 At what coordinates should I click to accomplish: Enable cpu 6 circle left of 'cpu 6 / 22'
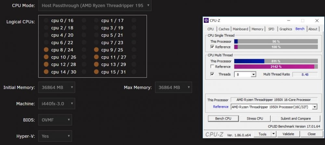[46, 42]
